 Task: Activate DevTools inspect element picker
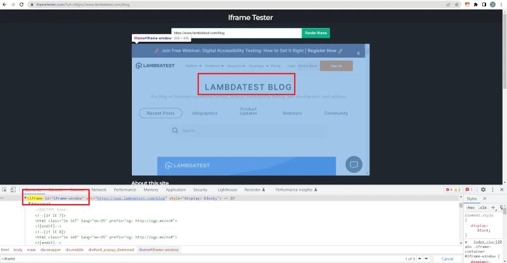[x=4, y=190]
